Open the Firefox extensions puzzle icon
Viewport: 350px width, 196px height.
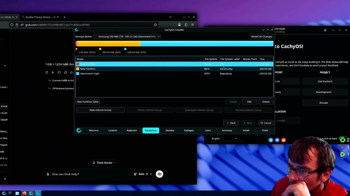[x=186, y=25]
